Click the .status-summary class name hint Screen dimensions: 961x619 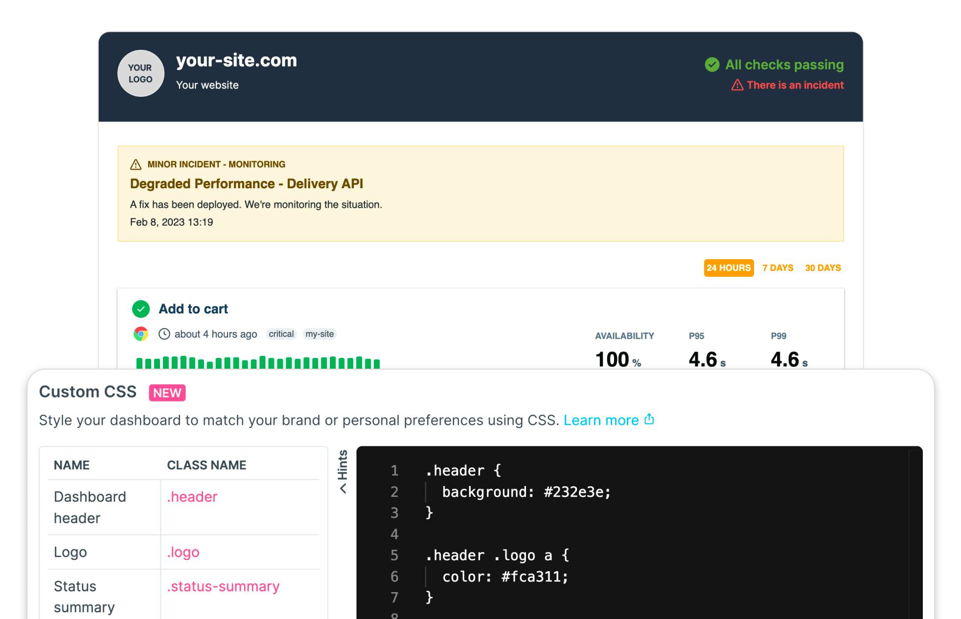pos(223,586)
